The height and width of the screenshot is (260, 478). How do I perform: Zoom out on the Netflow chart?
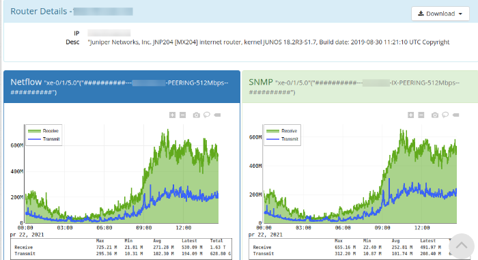[182, 115]
